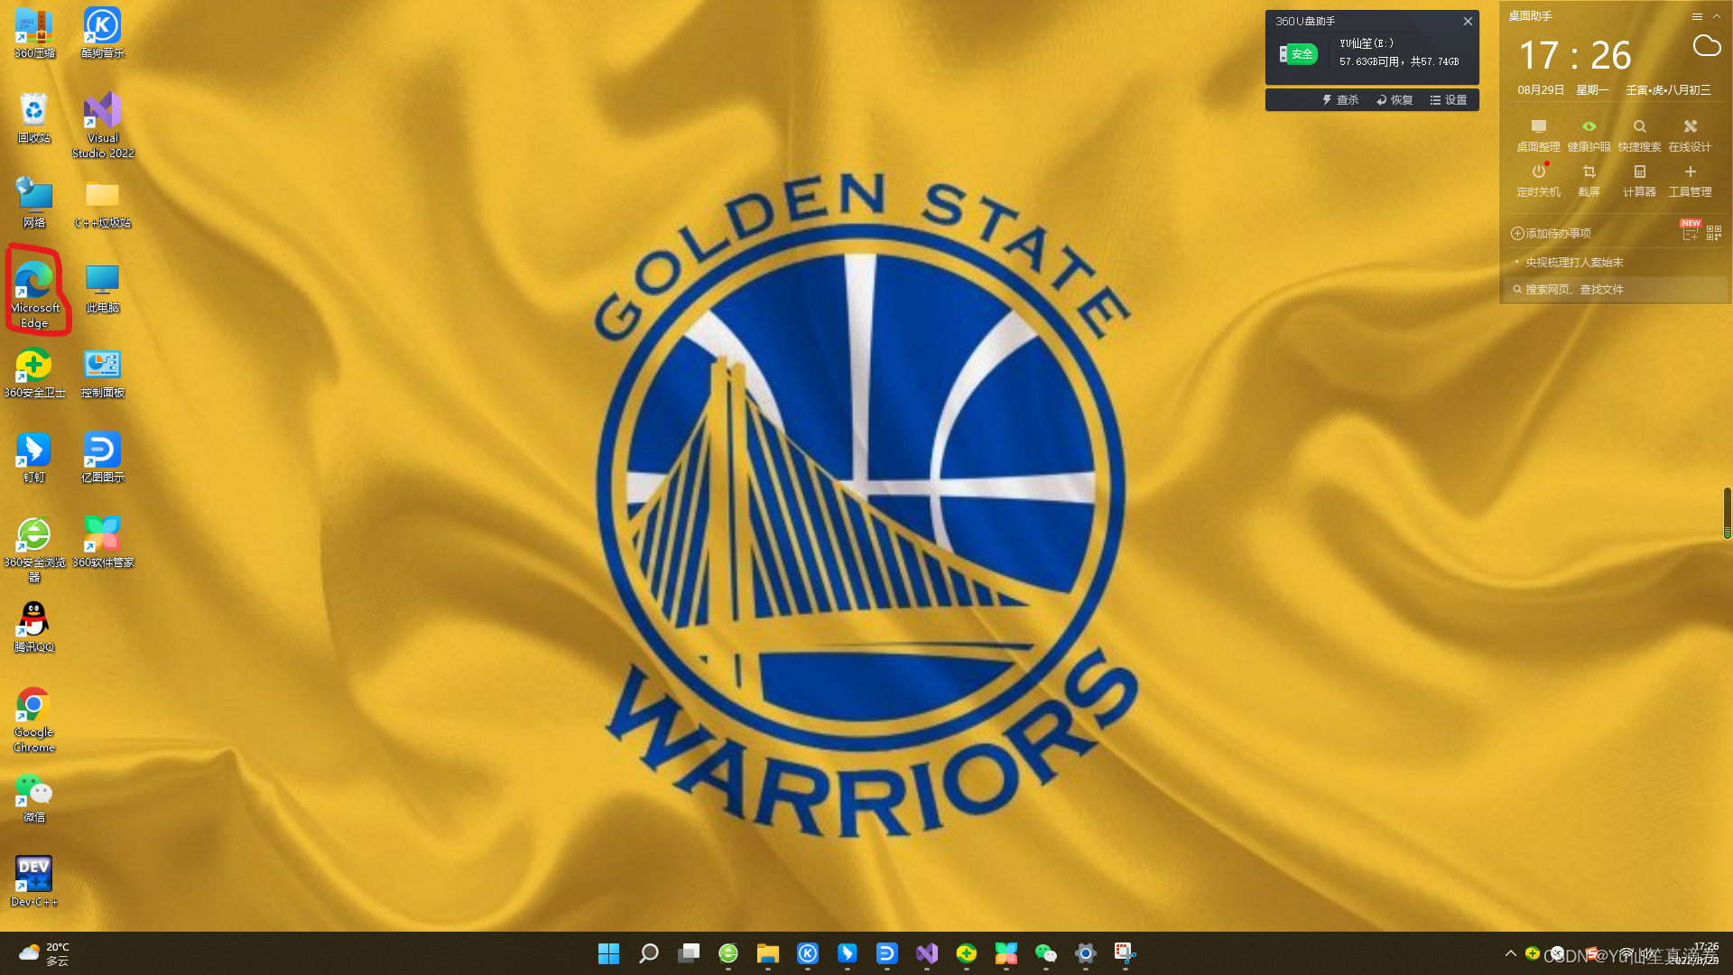Open Visual Studio 2022 desktop icon
This screenshot has width=1733, height=975.
coord(102,111)
